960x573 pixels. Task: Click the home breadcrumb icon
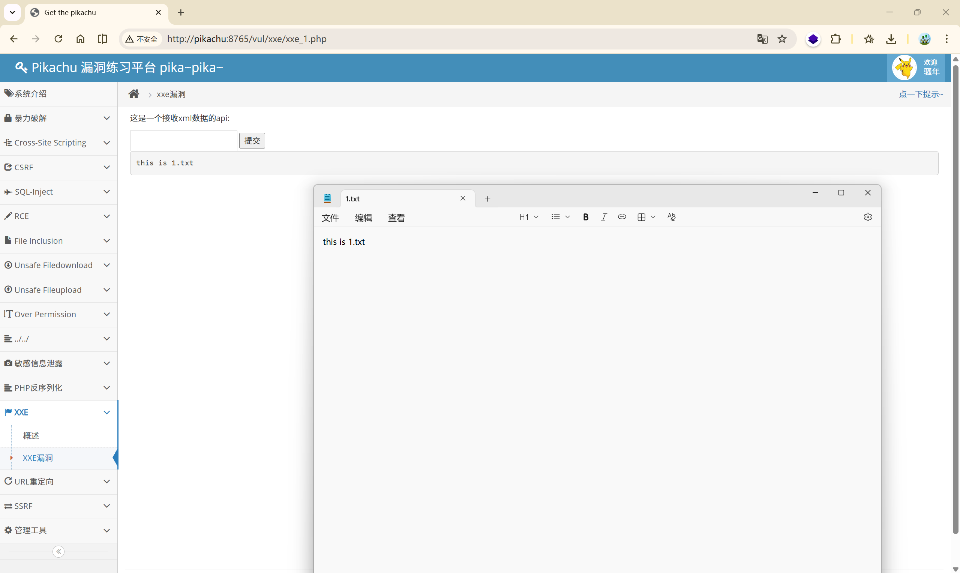(x=133, y=94)
